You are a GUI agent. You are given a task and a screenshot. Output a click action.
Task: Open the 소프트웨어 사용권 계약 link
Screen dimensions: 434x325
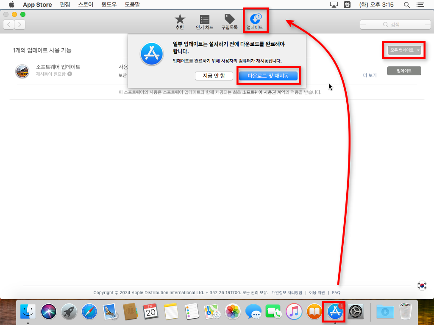tap(264, 92)
